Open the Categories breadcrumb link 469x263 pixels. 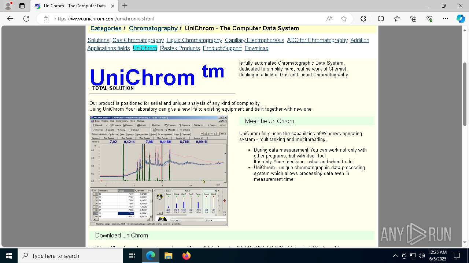point(106,28)
